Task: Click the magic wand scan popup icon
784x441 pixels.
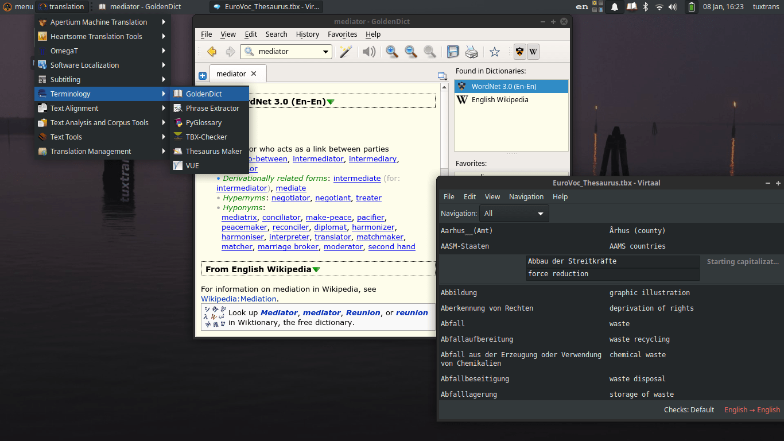Action: 345,52
